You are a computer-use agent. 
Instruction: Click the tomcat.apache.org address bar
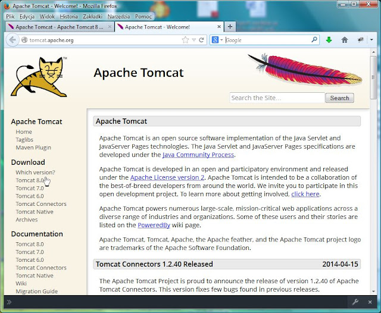(105, 40)
